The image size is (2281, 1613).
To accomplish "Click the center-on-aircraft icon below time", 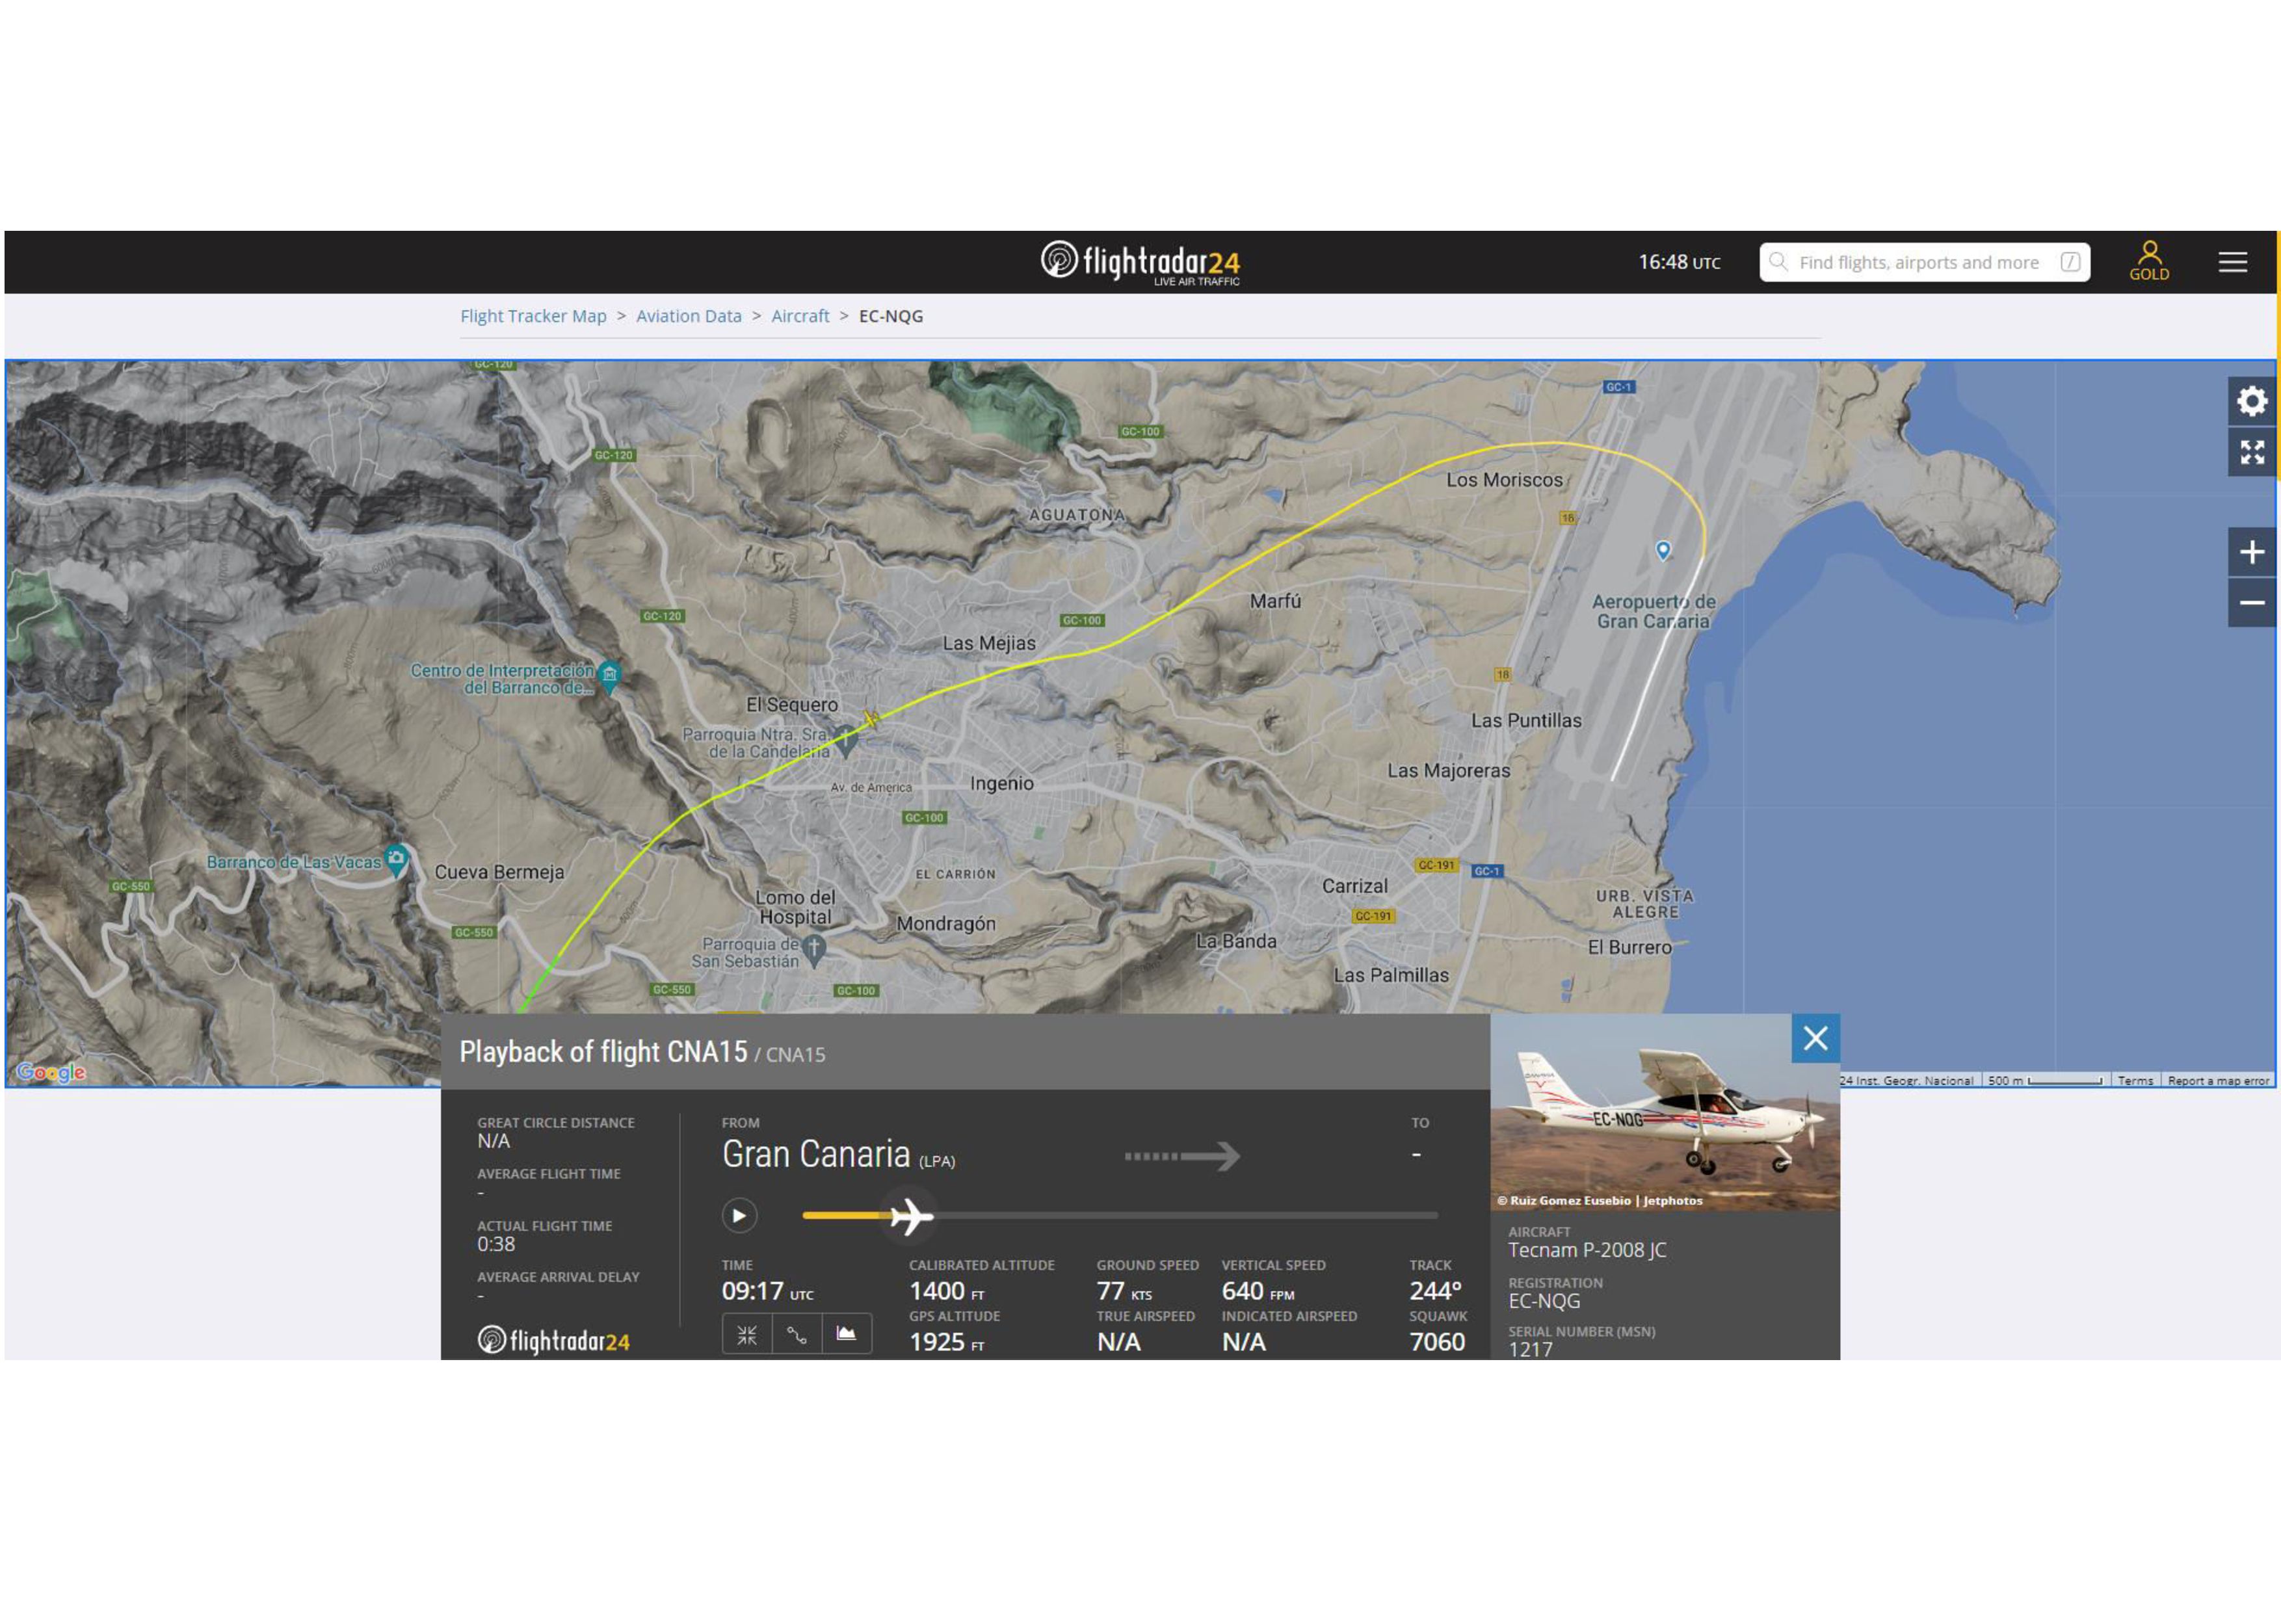I will coord(747,1334).
